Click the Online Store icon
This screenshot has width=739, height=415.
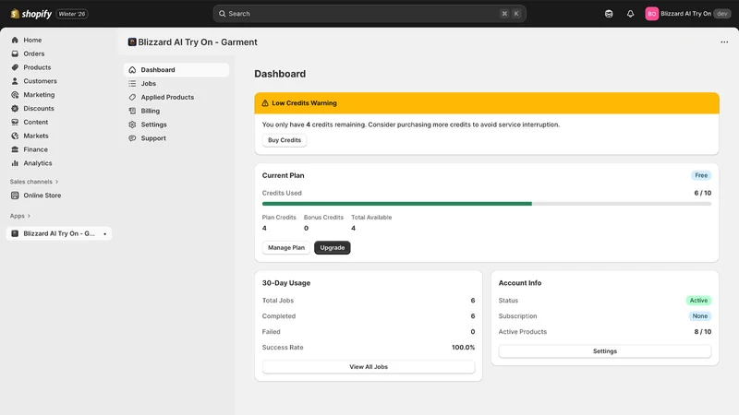click(15, 196)
